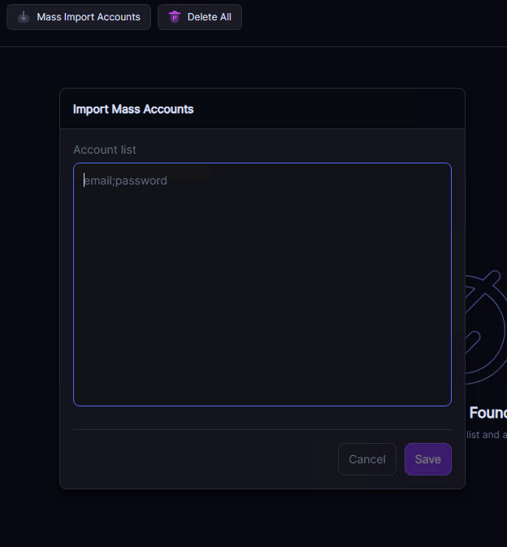Click the truncated description text under Found
The width and height of the screenshot is (507, 547).
coord(487,435)
